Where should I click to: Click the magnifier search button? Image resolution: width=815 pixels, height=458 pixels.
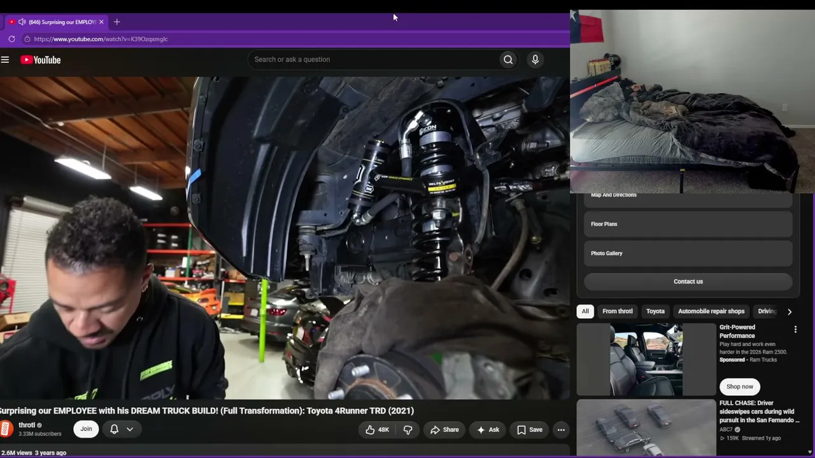click(508, 60)
